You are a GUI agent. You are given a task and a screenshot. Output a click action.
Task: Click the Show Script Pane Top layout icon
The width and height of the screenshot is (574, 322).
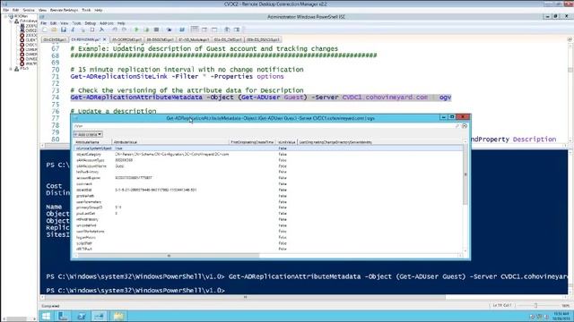[x=195, y=30]
